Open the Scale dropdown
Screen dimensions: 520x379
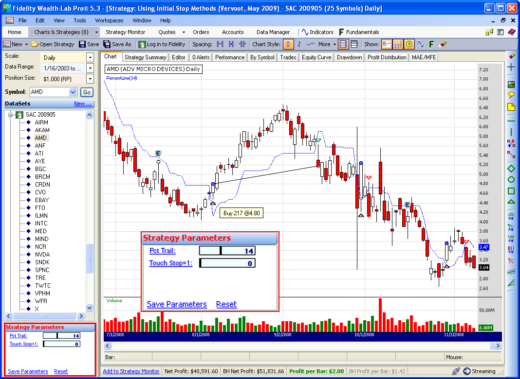coord(90,57)
